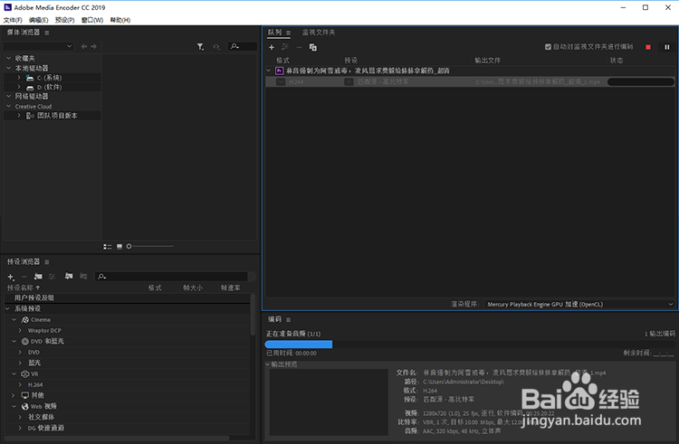
Task: Click the media browser eye view icon
Action: (x=216, y=47)
